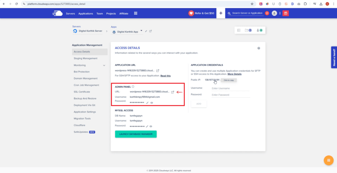The image size is (337, 173).
Task: Open notifications badge showing 2
Action: point(267,13)
